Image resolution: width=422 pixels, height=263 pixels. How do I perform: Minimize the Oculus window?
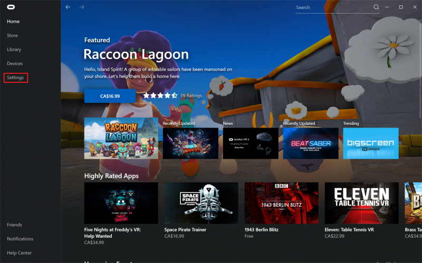tap(387, 7)
